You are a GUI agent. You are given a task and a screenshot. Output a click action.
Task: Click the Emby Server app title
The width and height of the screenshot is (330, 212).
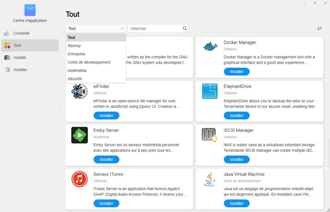click(106, 130)
